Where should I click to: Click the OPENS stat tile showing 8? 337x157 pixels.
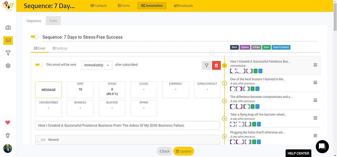coord(112,90)
